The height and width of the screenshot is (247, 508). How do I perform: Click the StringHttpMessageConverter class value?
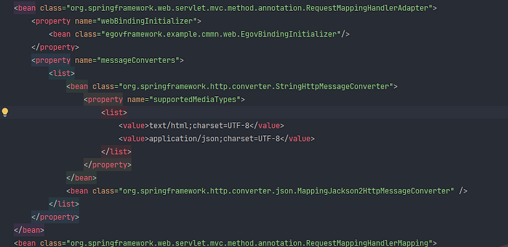coord(256,87)
